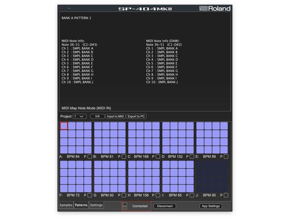Click the BPM 158 label of Bank H
The image size is (290, 218).
[141, 195]
